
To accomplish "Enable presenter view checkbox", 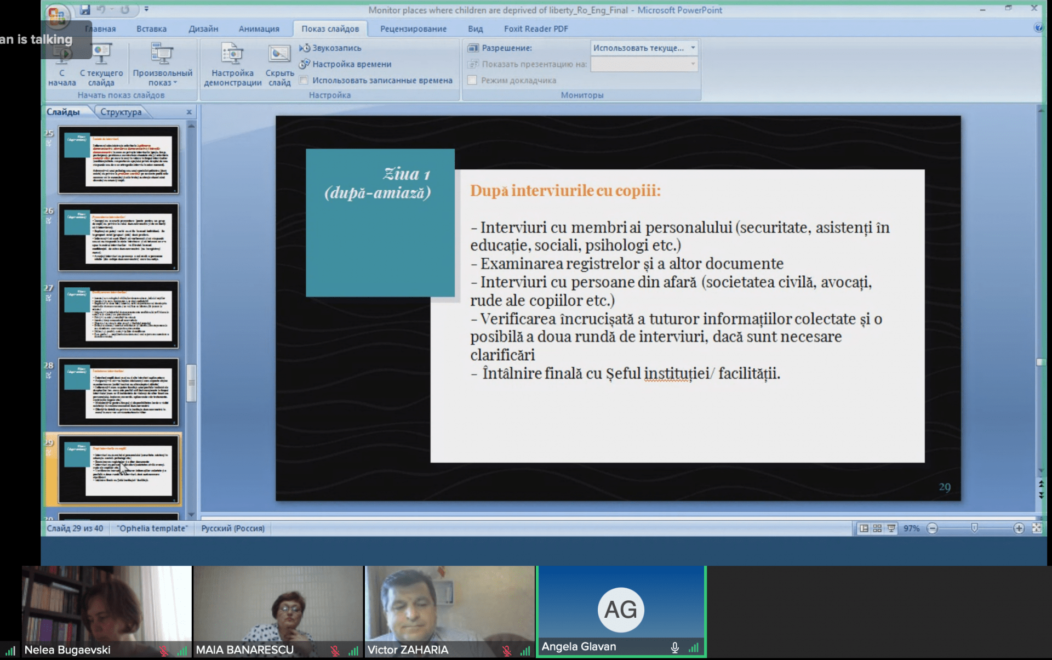I will (472, 81).
